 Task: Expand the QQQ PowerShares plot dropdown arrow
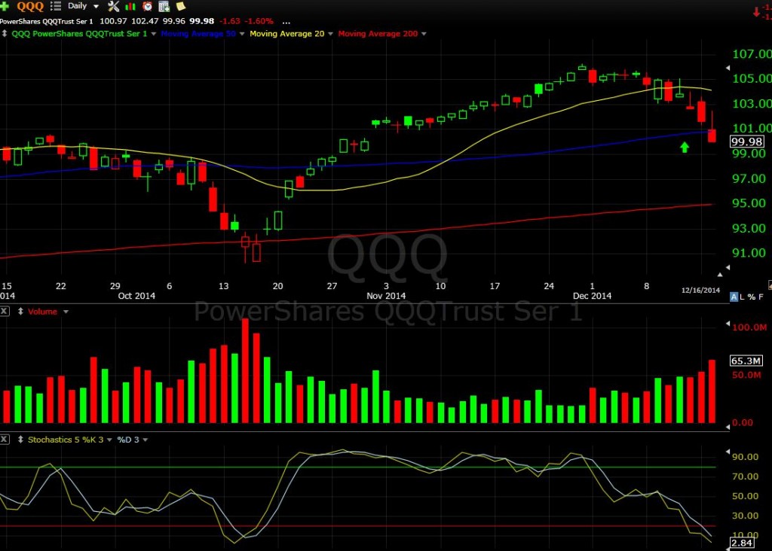(154, 34)
